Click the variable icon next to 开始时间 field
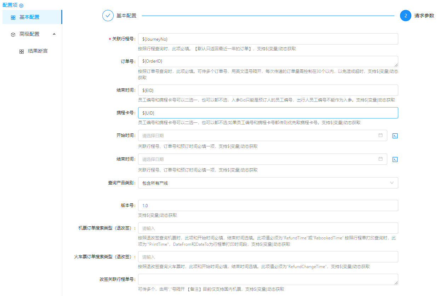Screen dimensions: 445x296 395,136
